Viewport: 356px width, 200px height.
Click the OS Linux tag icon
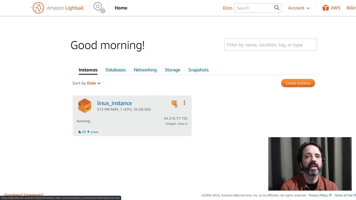tap(80, 132)
